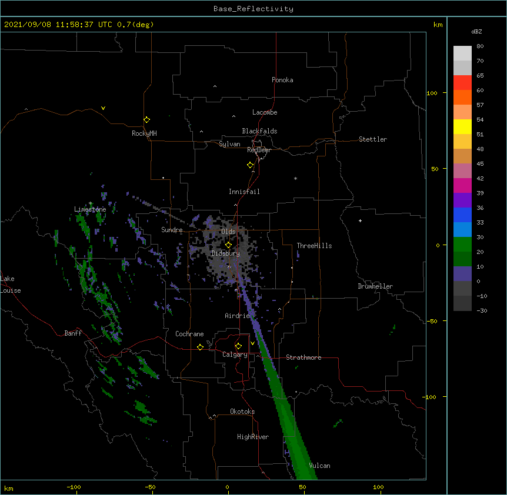Click the -100 tick on the bottom axis
Viewport: 507px width, 495px height.
(x=74, y=487)
